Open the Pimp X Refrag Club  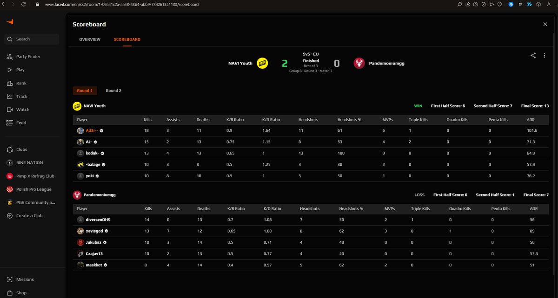[30, 176]
